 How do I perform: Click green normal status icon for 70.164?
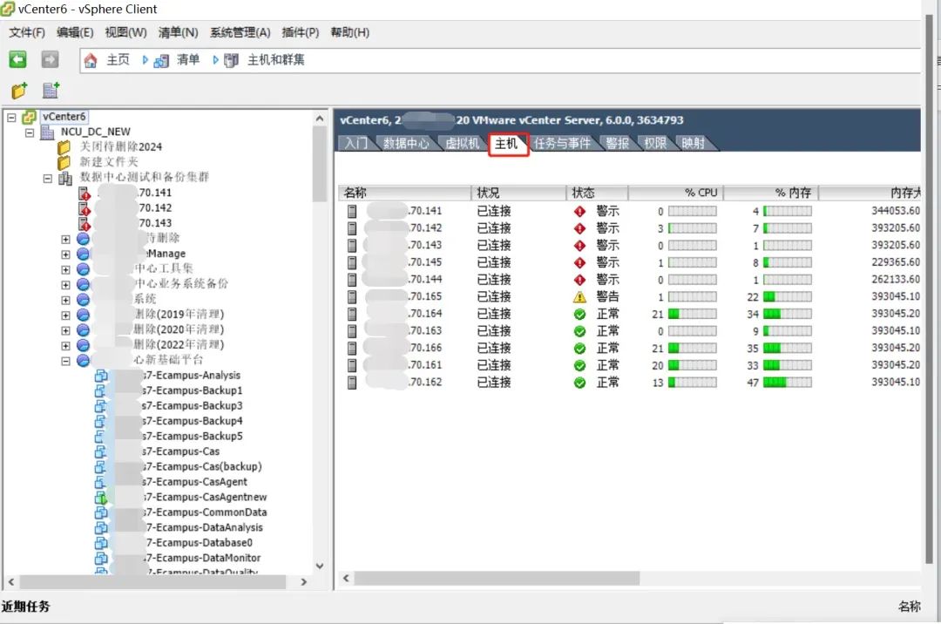click(x=579, y=314)
